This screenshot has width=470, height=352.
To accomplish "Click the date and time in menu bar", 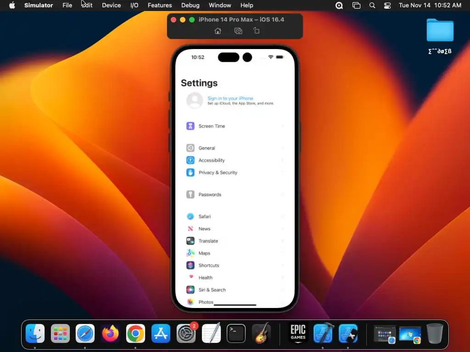I will pos(430,5).
